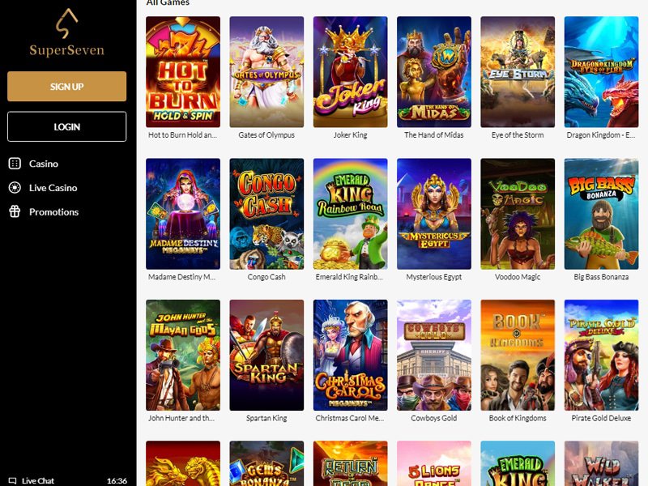Select the Live Casino menu item
Viewport: 648px width, 486px height.
[53, 188]
